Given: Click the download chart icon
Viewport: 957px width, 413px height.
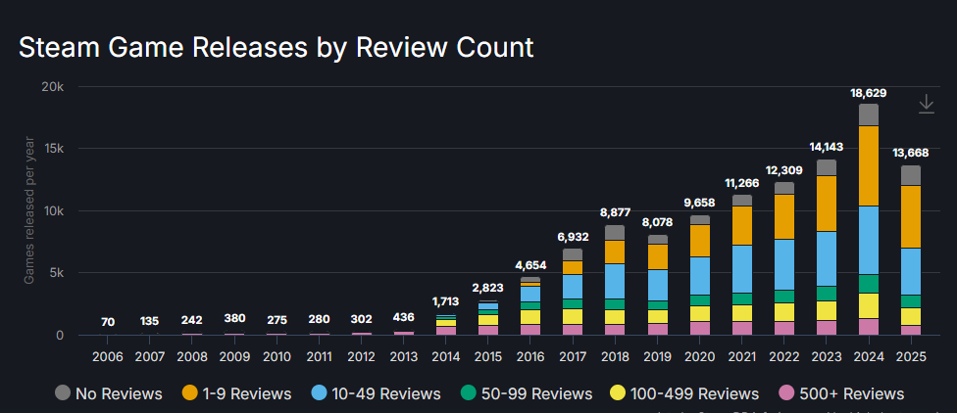Looking at the screenshot, I should pos(927,104).
